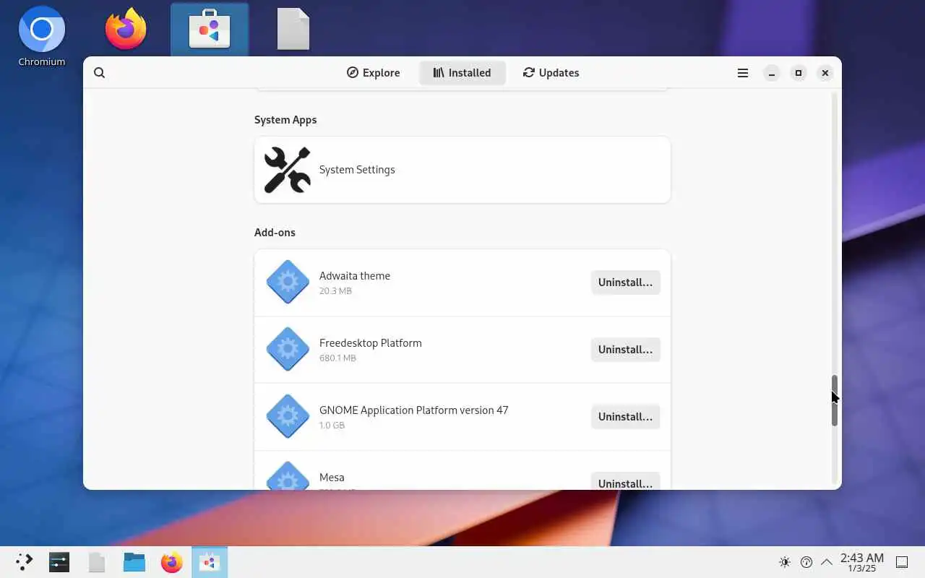Click the Adwaita theme add-on icon

(288, 282)
